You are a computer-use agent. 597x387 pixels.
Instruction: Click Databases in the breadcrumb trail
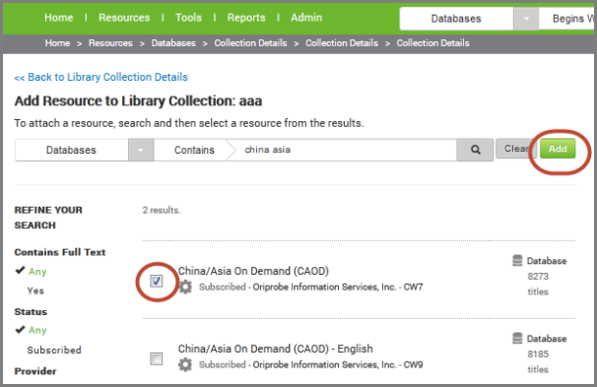(x=173, y=43)
